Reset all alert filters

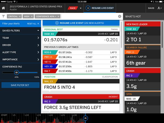(33, 24)
